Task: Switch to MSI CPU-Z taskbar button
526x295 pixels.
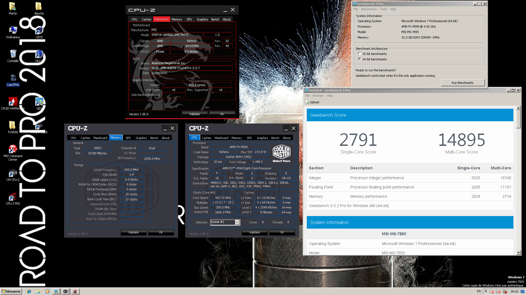Action: pos(75,291)
